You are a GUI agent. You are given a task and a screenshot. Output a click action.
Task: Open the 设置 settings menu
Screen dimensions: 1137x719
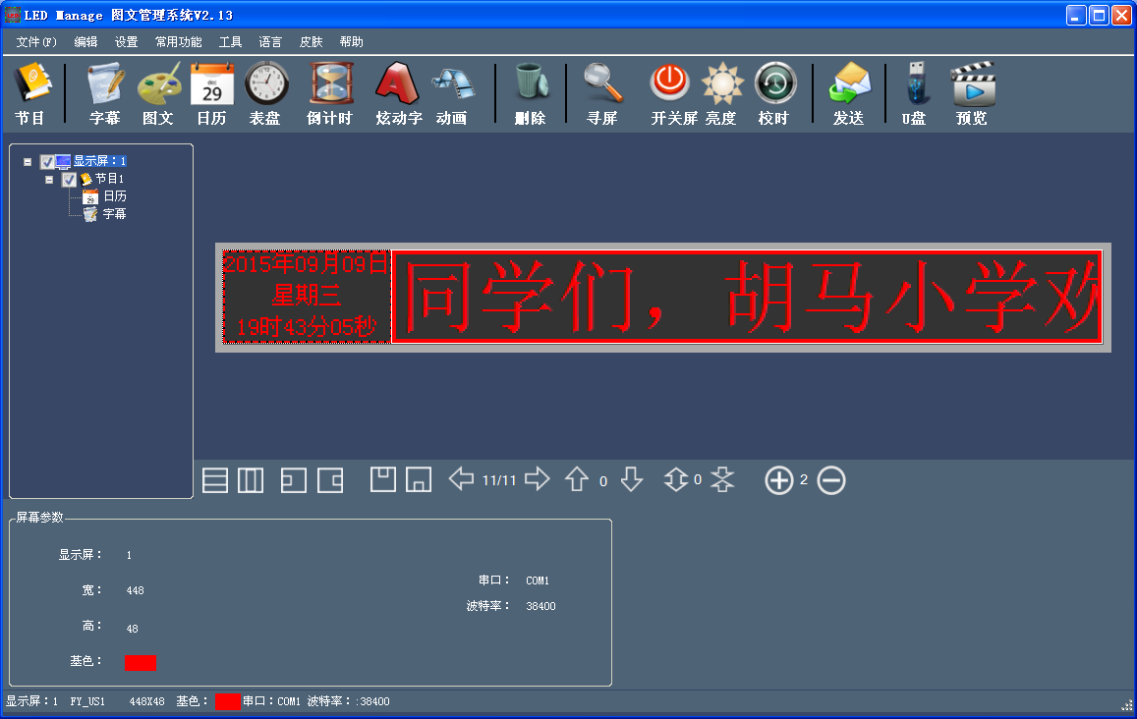(x=126, y=42)
